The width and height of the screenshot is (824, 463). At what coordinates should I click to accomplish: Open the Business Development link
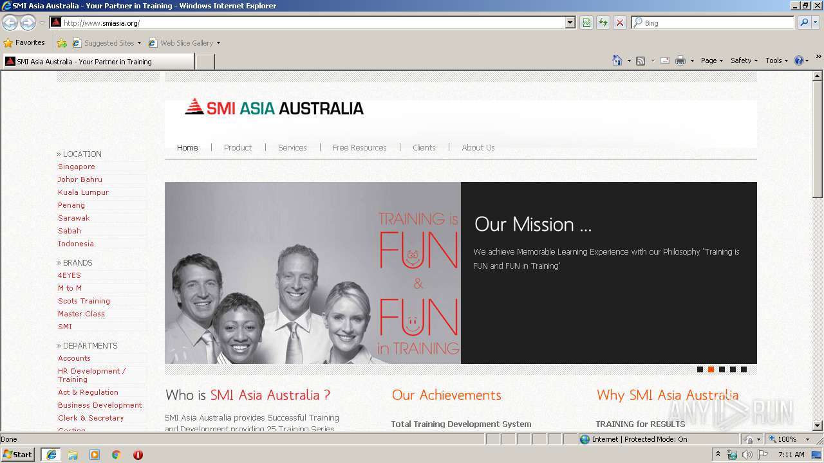coord(100,405)
